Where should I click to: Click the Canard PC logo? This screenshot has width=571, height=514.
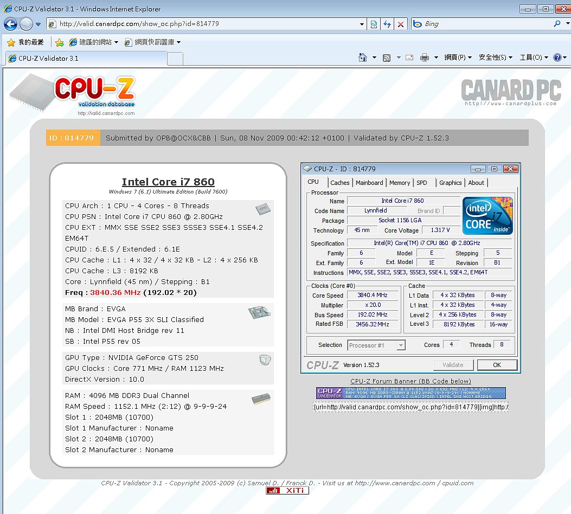pos(511,93)
